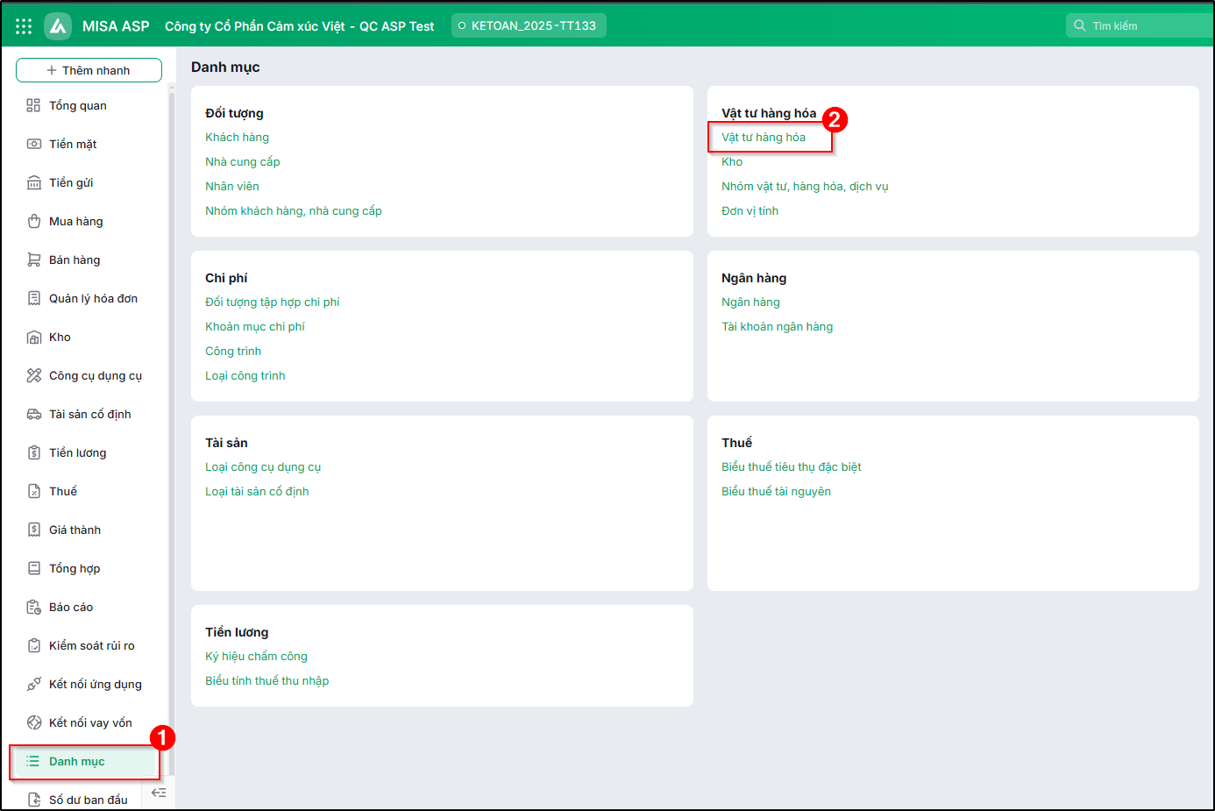
Task: Click the Kết nối ứng dụng plug icon
Action: point(33,684)
